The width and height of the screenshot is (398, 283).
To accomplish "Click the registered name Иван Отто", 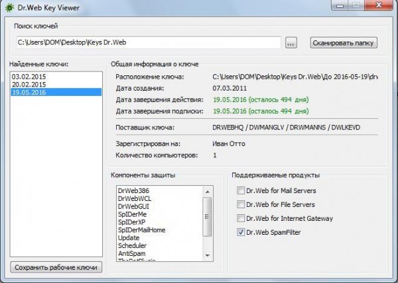I will 229,144.
